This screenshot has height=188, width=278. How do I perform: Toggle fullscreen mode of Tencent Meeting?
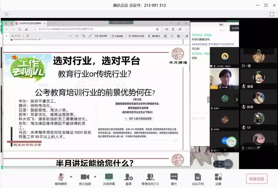(x=272, y=14)
